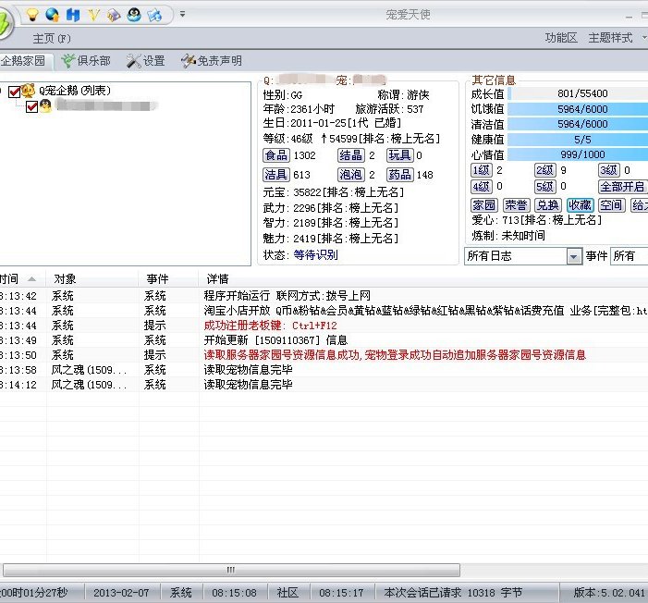
Task: Click the 药品 button
Action: tap(400, 175)
